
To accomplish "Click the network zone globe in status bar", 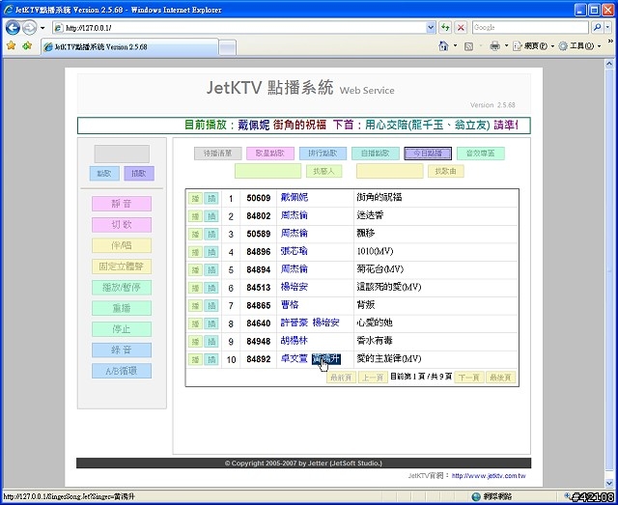I will (x=476, y=496).
